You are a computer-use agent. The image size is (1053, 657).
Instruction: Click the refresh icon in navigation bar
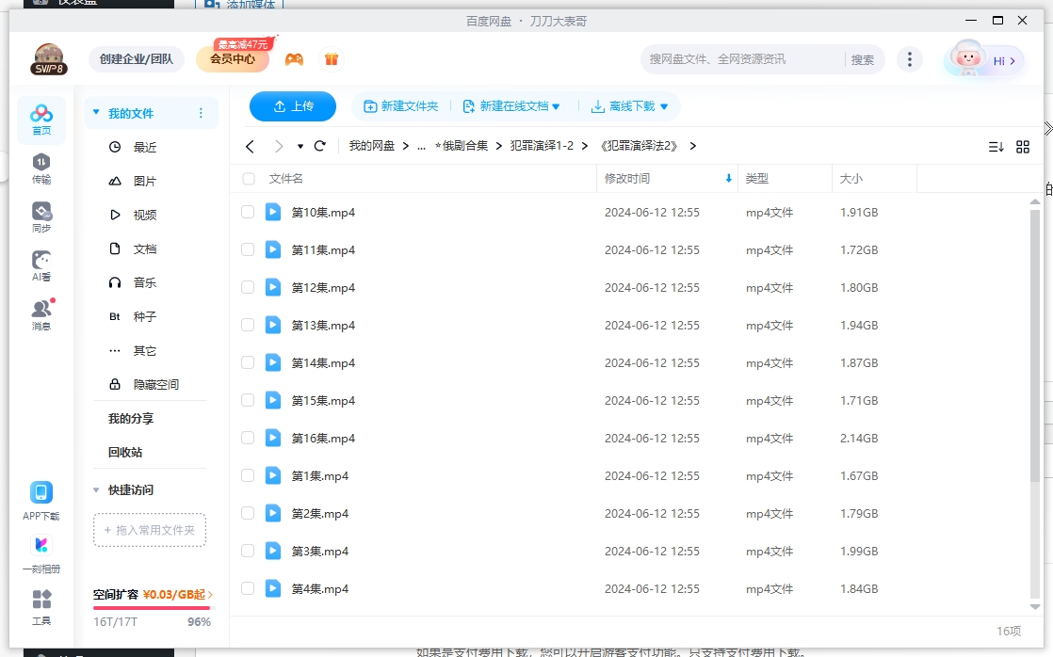pyautogui.click(x=320, y=146)
